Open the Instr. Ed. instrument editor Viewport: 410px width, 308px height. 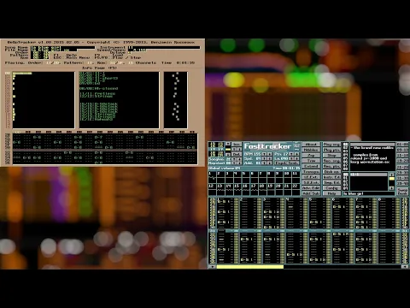pos(331,177)
